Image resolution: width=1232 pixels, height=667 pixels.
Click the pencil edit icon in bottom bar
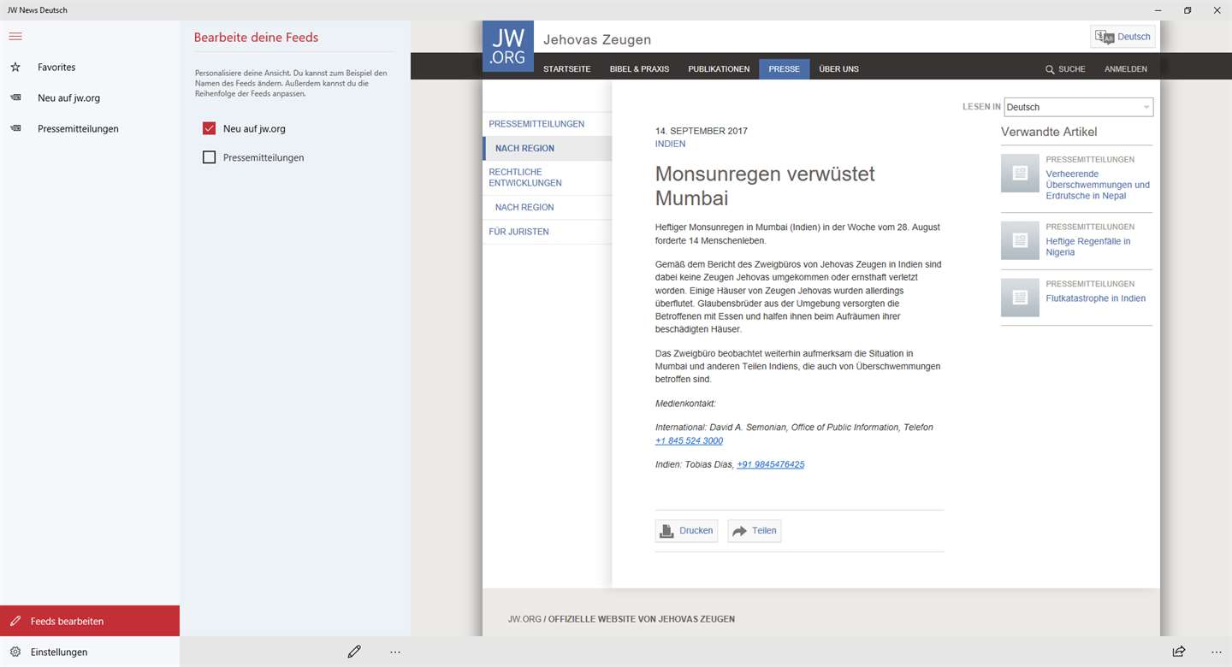pos(354,652)
